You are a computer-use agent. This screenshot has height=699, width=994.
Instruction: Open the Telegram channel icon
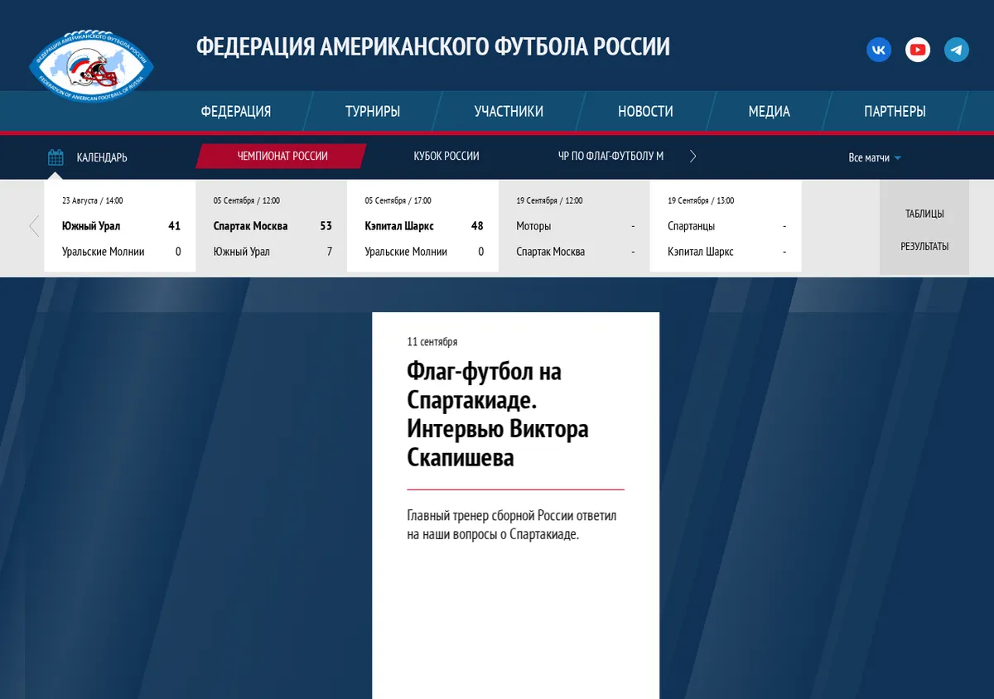(957, 50)
